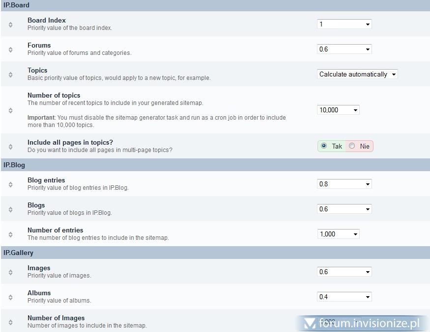The width and height of the screenshot is (430, 332).
Task: Open the Blog entries priority dropdown
Action: [x=344, y=184]
